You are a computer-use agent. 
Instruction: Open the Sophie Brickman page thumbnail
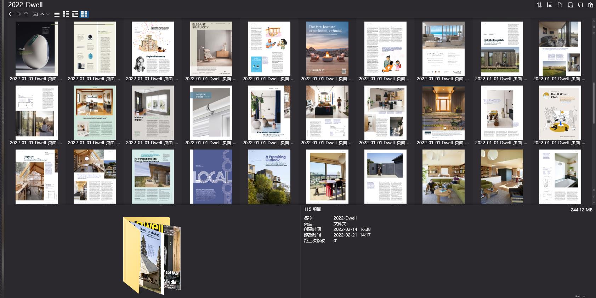153,48
